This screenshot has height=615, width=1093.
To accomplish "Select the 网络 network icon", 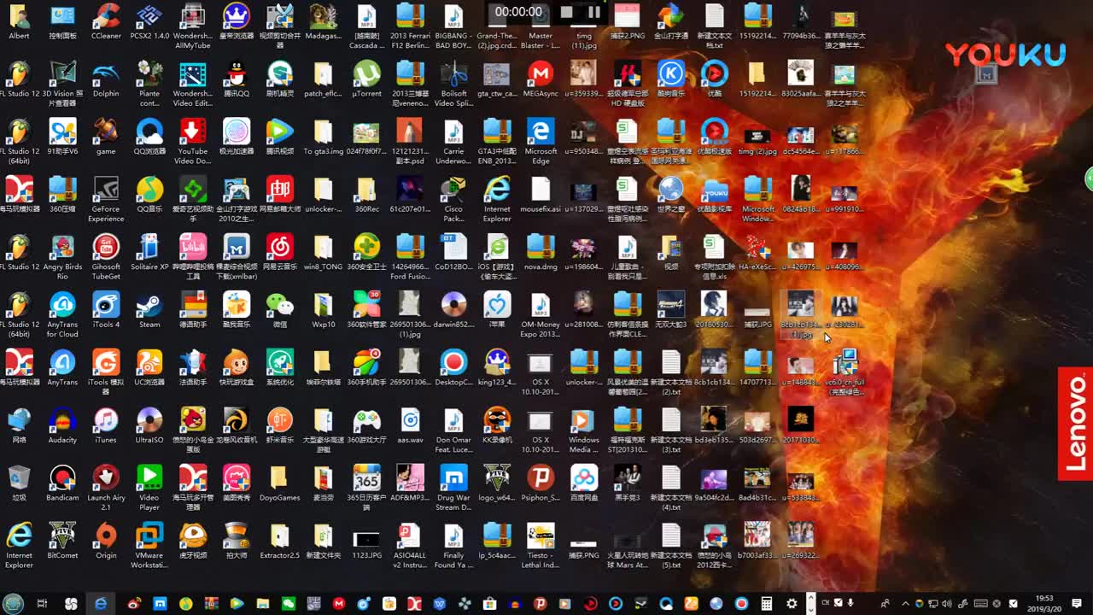I will (x=19, y=426).
